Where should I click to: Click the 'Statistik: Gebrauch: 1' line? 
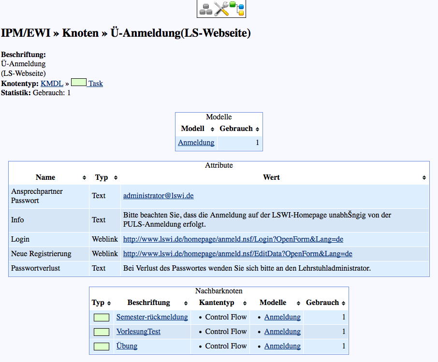click(36, 93)
